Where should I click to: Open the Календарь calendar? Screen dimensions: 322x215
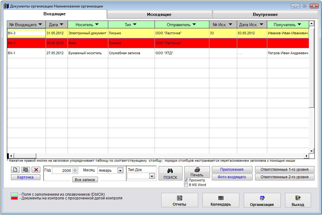pos(221,200)
